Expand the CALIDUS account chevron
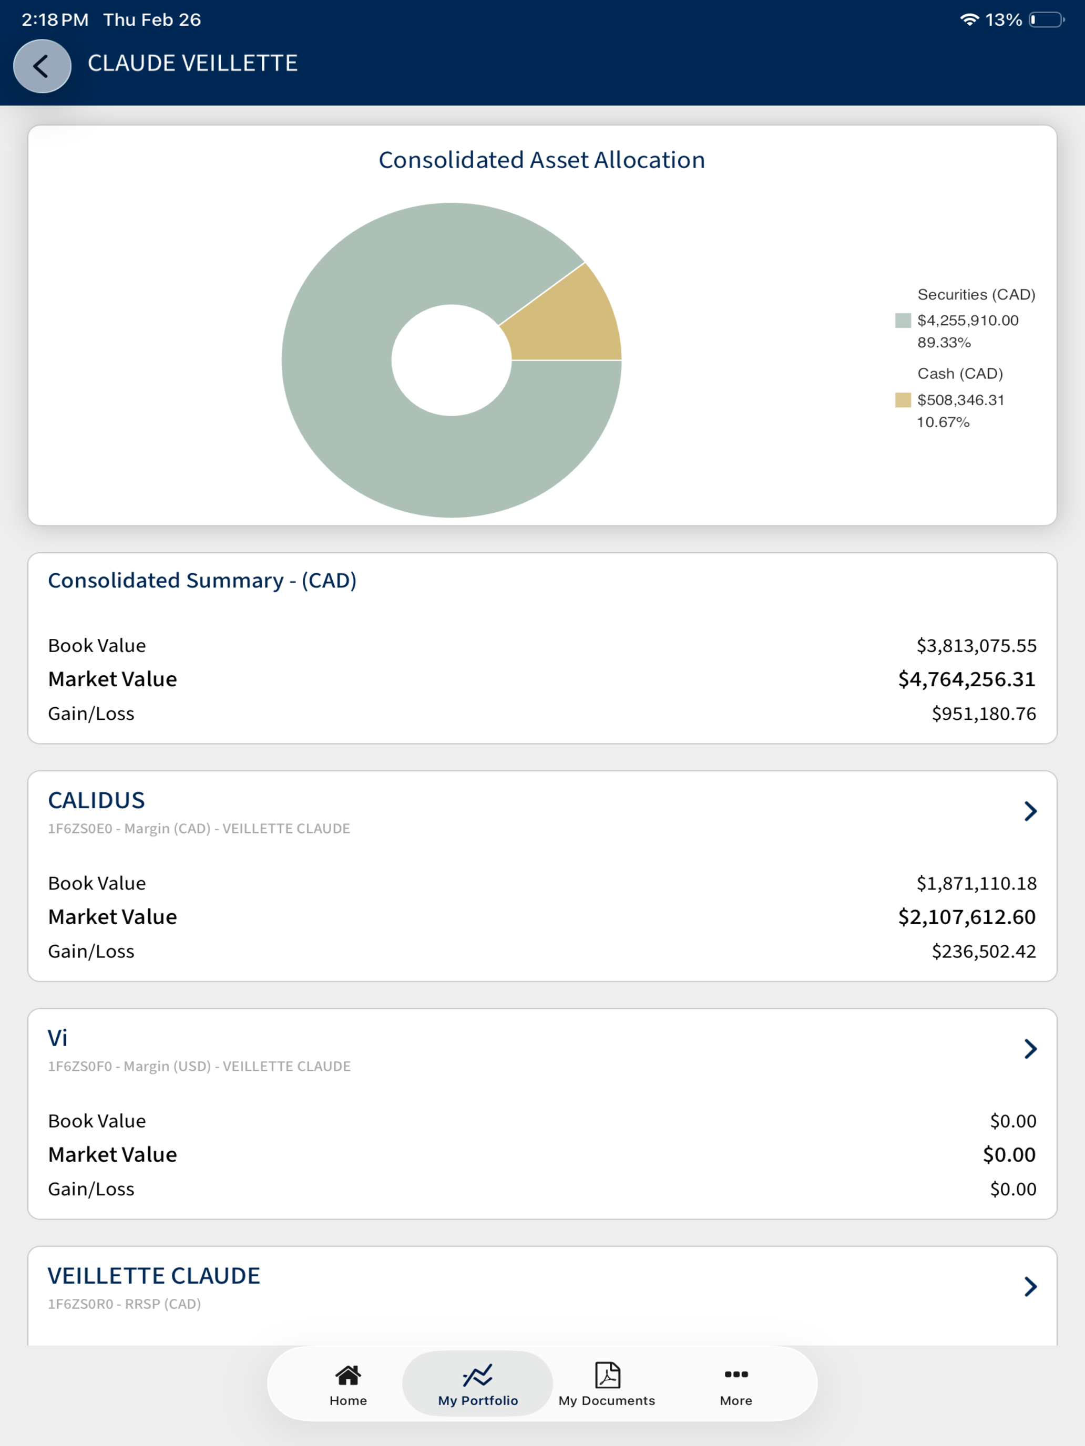 [x=1031, y=811]
